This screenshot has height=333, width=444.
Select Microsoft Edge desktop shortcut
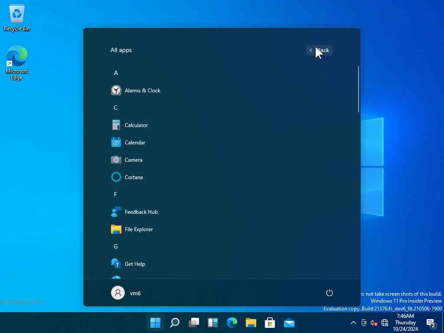pyautogui.click(x=17, y=63)
